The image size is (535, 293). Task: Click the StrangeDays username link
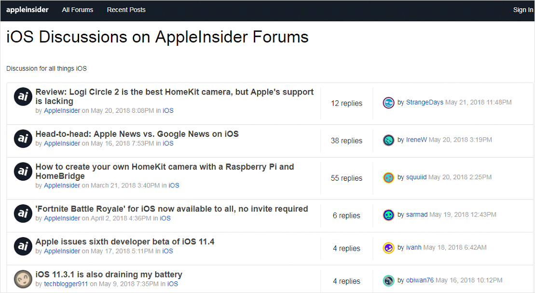tap(425, 102)
